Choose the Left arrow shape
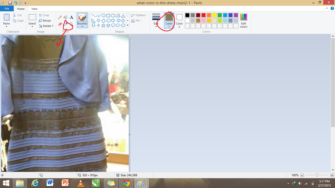 [118, 21]
